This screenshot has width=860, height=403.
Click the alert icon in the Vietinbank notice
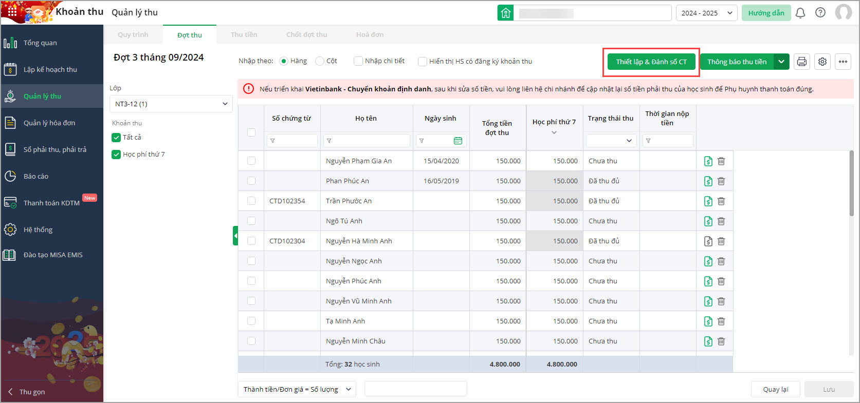click(248, 89)
